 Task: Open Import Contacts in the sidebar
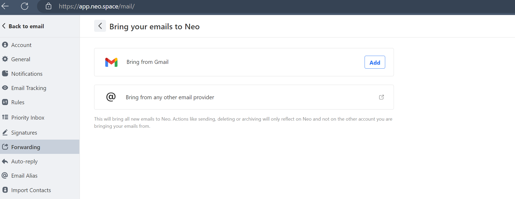tap(40, 190)
